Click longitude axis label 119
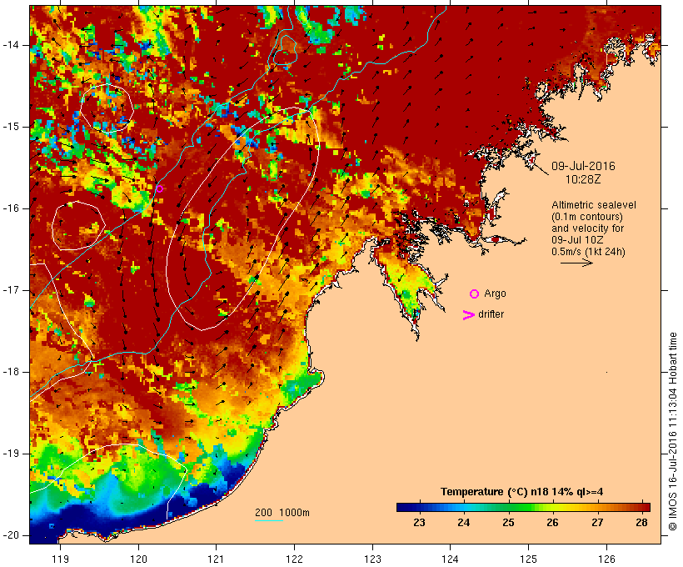Viewport: 683px width, 567px height. 60,559
